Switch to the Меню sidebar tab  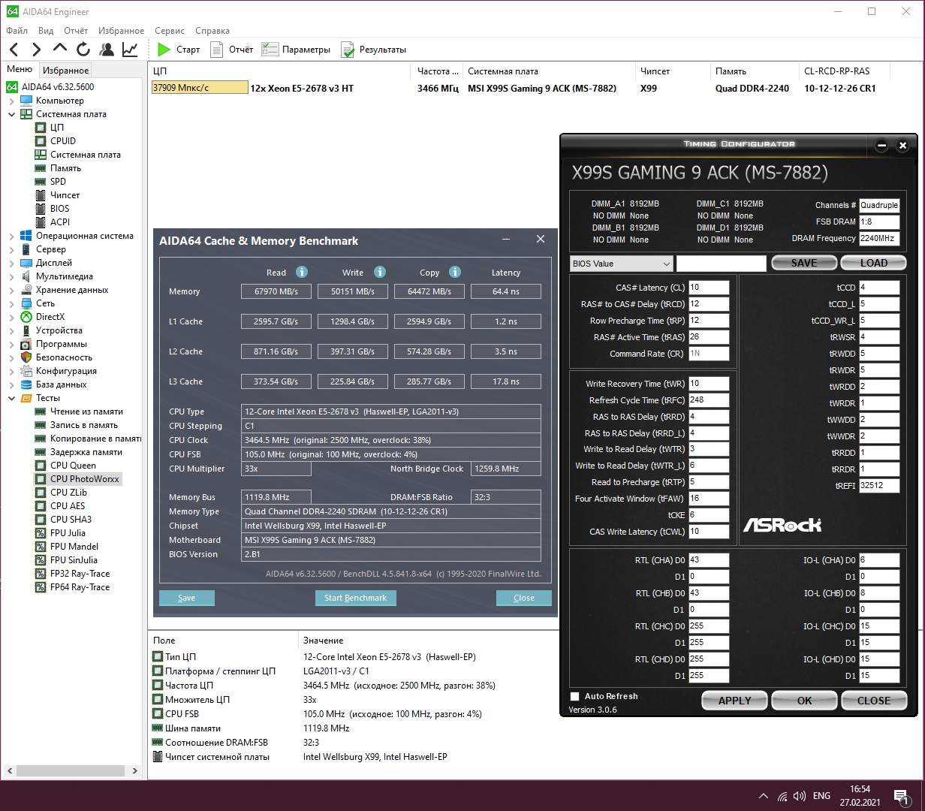(20, 69)
